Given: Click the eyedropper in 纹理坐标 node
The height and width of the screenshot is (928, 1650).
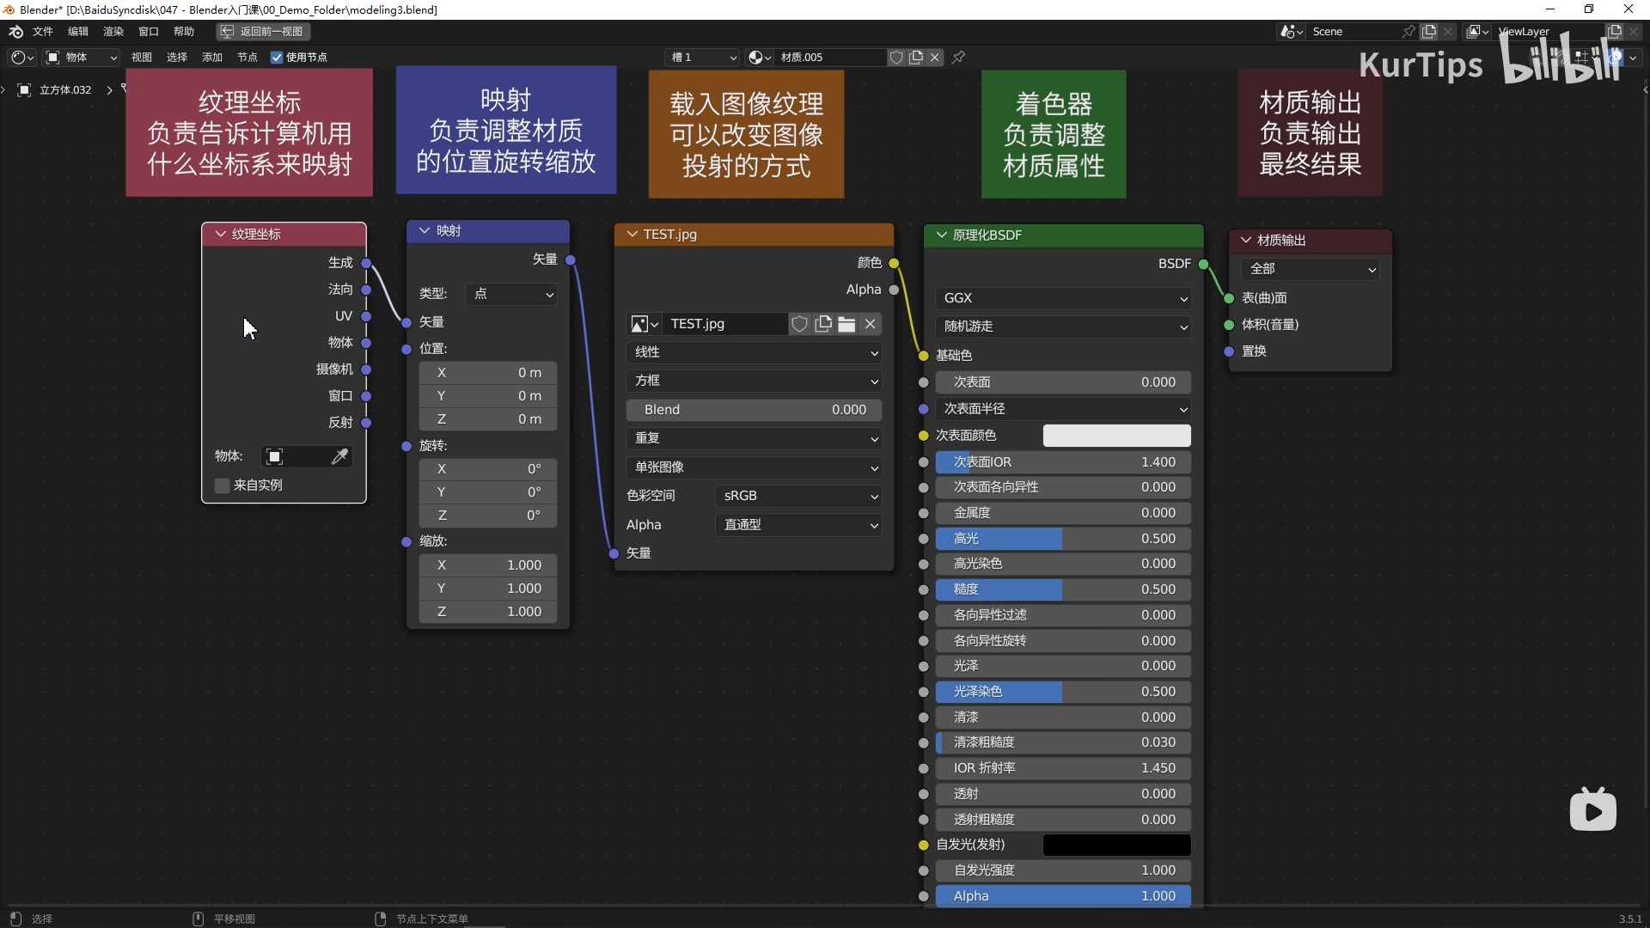Looking at the screenshot, I should coord(339,456).
